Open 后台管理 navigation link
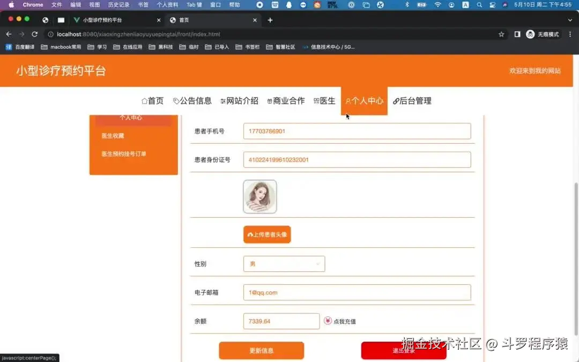The height and width of the screenshot is (362, 579). coord(412,101)
